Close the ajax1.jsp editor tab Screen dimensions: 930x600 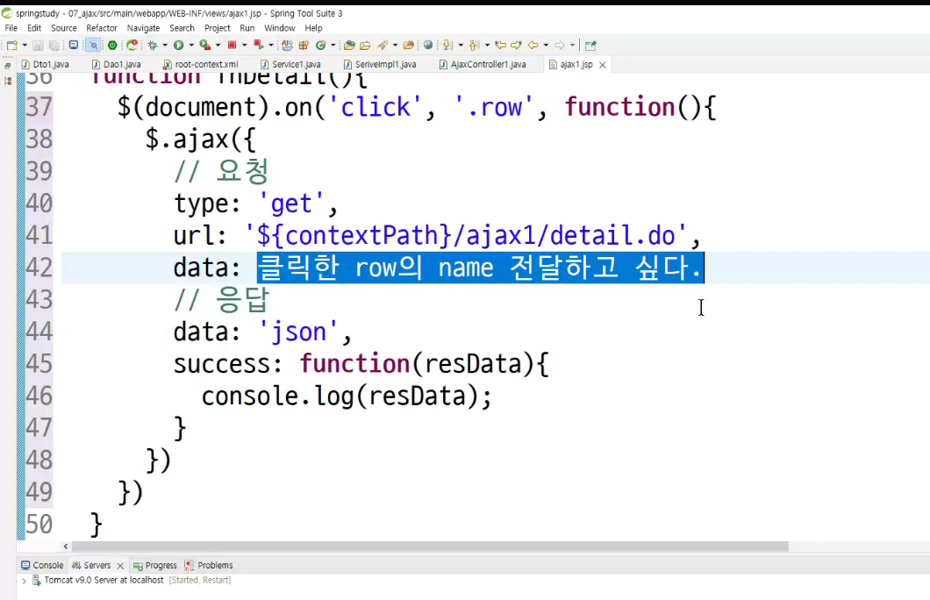(x=603, y=65)
